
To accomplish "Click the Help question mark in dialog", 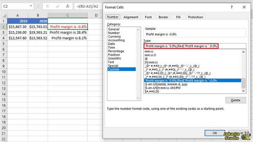I will [232, 7].
